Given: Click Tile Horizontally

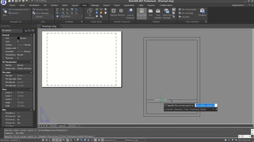Looking at the screenshot, I should pyautogui.click(x=187, y=9).
